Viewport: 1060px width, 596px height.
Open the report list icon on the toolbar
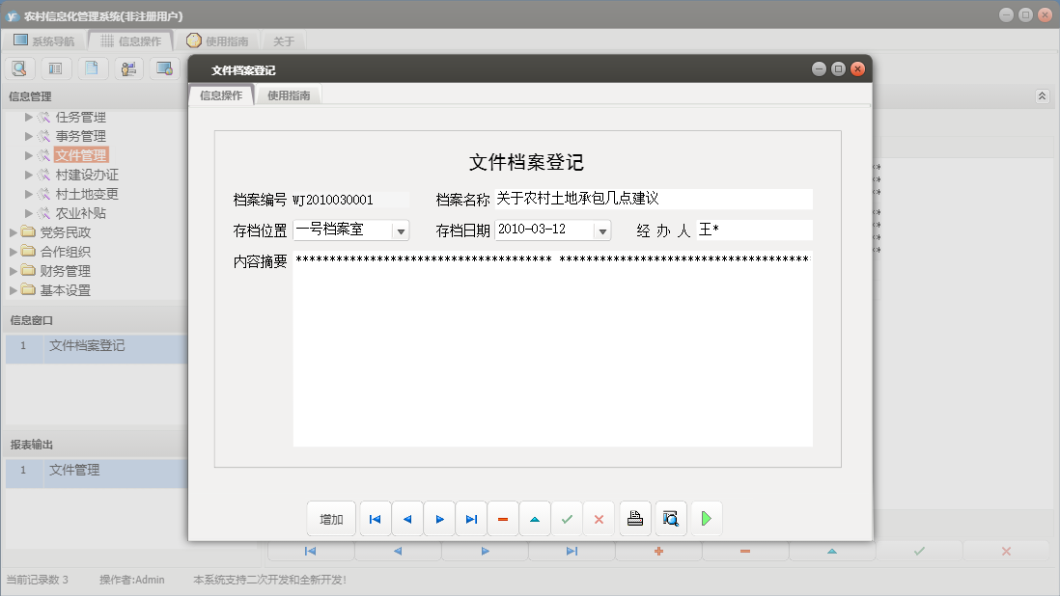click(x=57, y=68)
